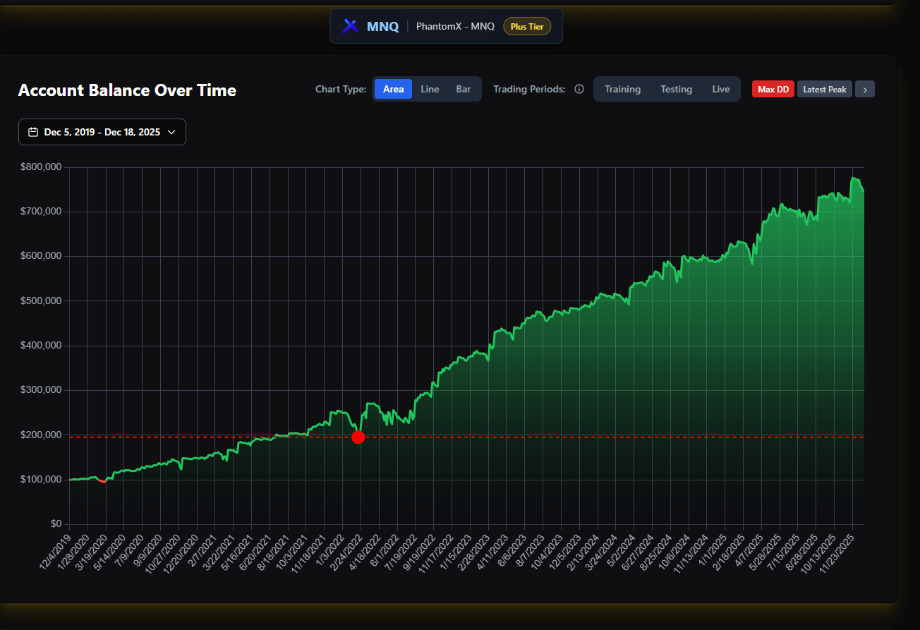Image resolution: width=920 pixels, height=630 pixels.
Task: Toggle the Testing trading period
Action: pyautogui.click(x=676, y=89)
